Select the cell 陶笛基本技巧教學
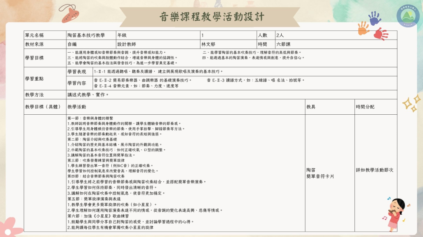Image resolution: width=423 pixels, height=237 pixels. (91, 35)
